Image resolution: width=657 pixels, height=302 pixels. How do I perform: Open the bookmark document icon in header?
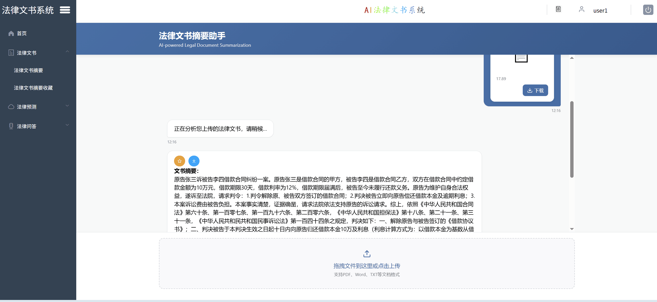[558, 9]
